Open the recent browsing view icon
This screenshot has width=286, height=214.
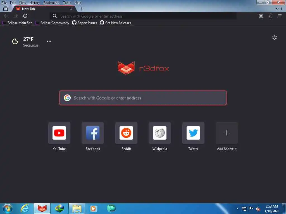click(6, 9)
